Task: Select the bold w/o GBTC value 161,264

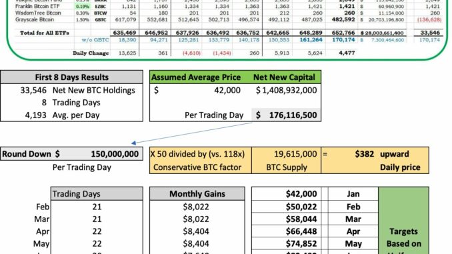Action: pos(311,40)
